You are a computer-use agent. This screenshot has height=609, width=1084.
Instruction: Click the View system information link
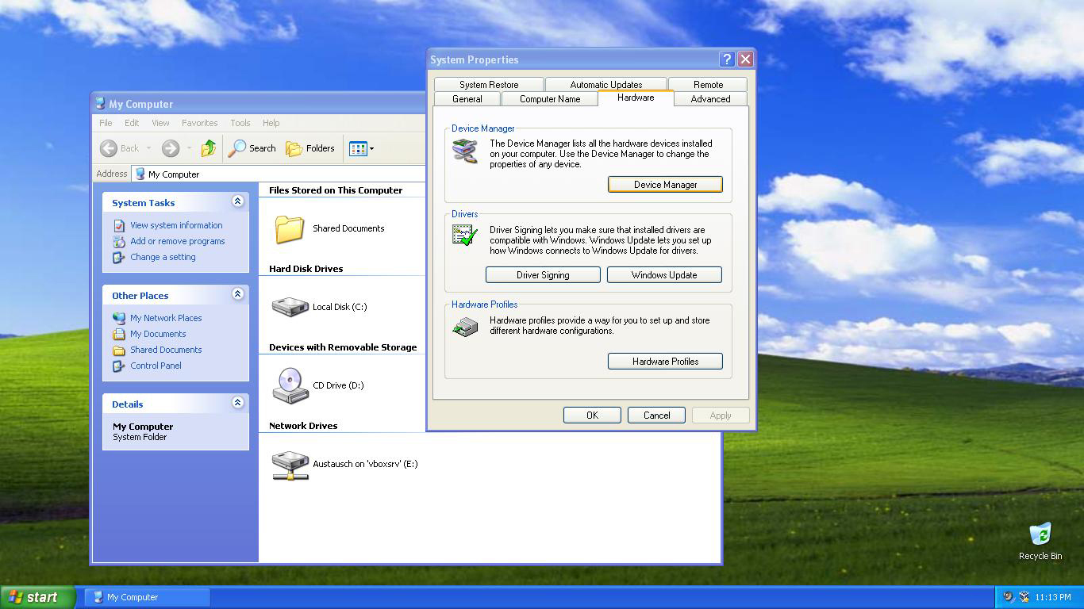click(x=176, y=225)
